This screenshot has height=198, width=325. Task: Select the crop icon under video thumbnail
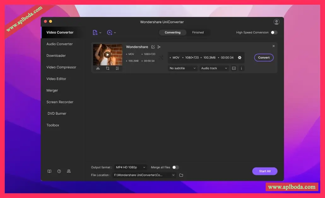(x=108, y=68)
